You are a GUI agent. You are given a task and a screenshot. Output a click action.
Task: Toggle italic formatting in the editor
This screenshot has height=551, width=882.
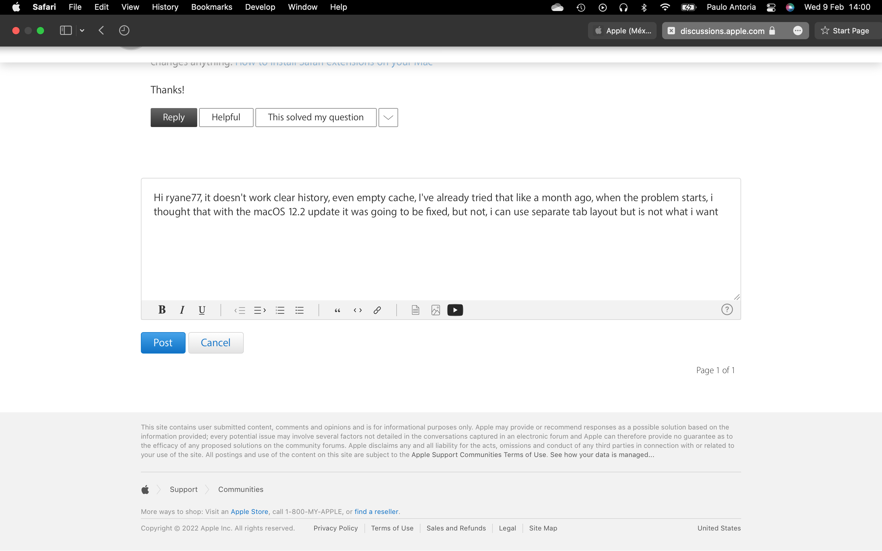(x=182, y=310)
